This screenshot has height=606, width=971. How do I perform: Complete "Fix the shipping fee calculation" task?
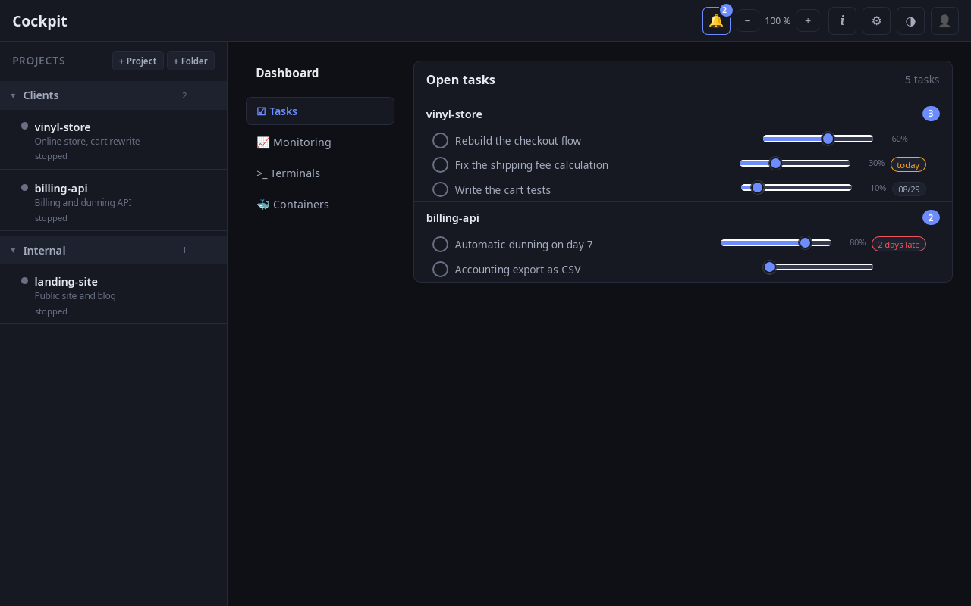pos(440,164)
